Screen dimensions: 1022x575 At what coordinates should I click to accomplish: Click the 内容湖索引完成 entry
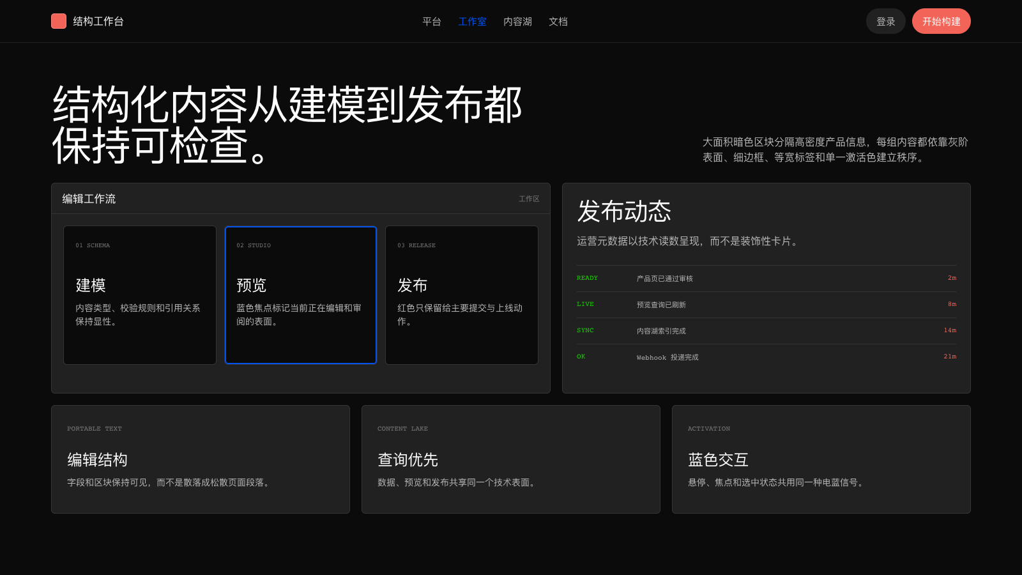[x=661, y=331]
